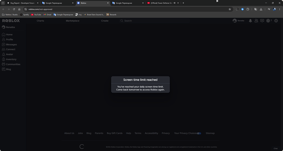Click the site information icon in the address bar

tap(26, 9)
